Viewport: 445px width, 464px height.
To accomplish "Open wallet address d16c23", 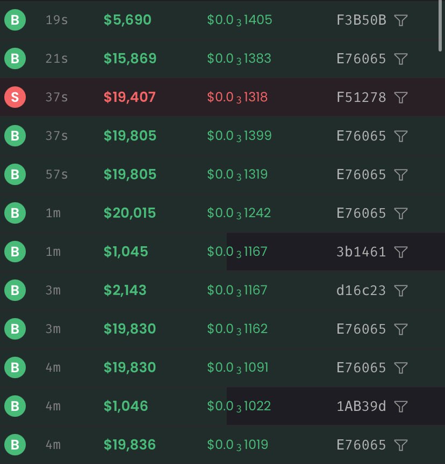I will pos(361,290).
